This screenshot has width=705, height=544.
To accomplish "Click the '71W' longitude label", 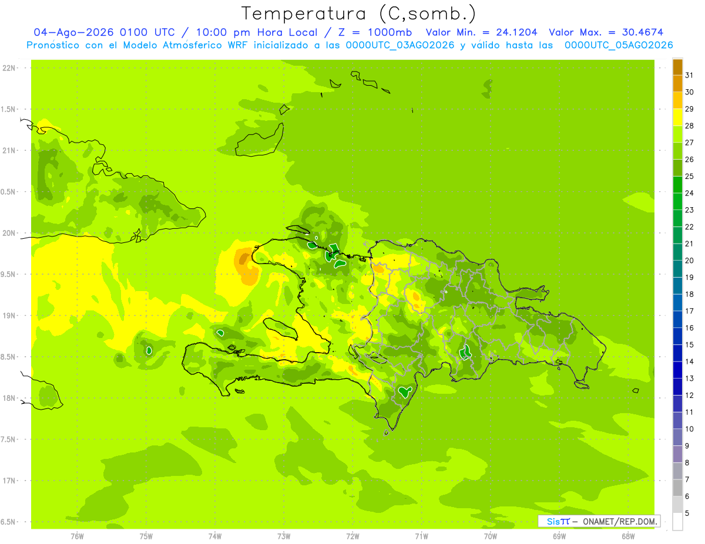I will point(421,536).
